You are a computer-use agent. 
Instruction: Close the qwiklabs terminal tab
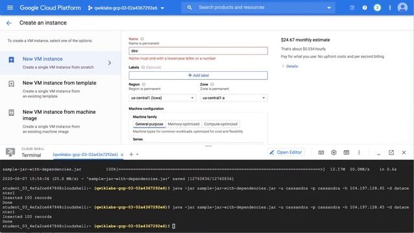[x=122, y=155]
